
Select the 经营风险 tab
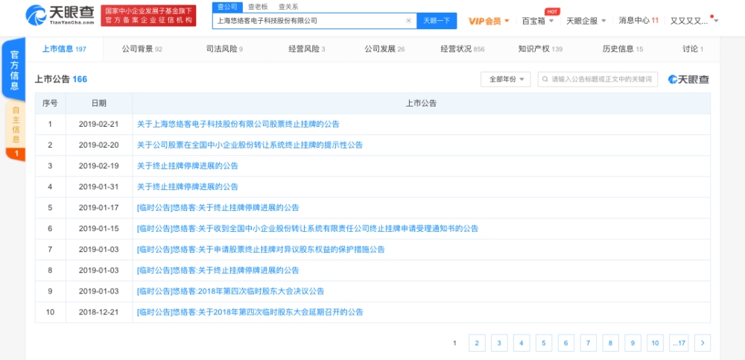click(x=307, y=49)
